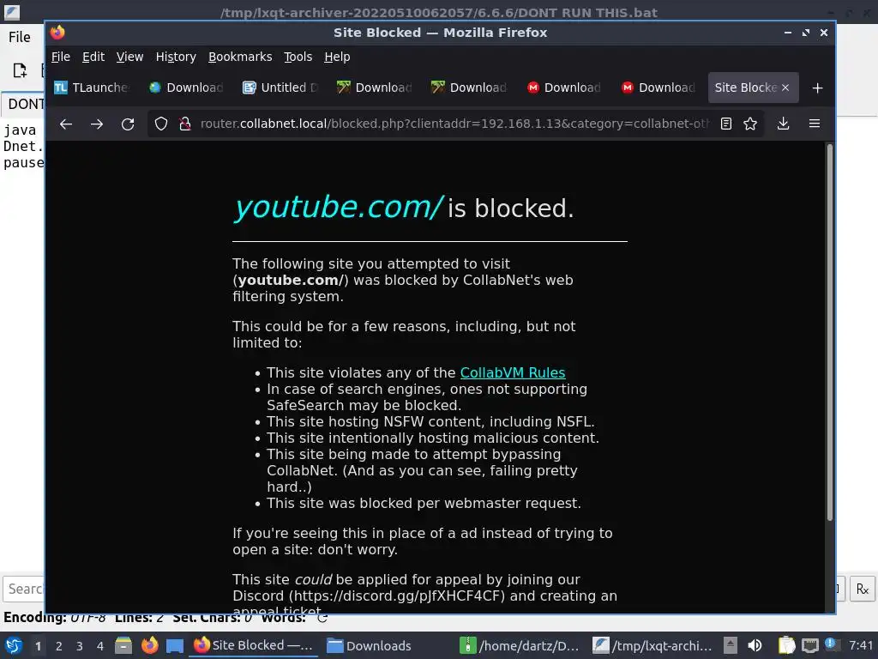Launch Firefox from taskbar quick launch

(x=149, y=645)
